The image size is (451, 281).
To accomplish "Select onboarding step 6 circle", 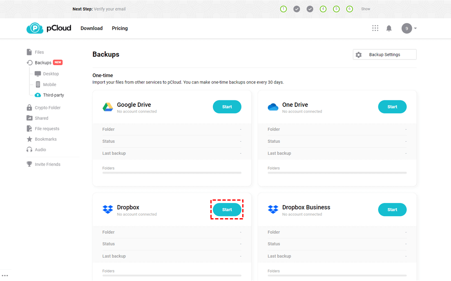I will (349, 9).
